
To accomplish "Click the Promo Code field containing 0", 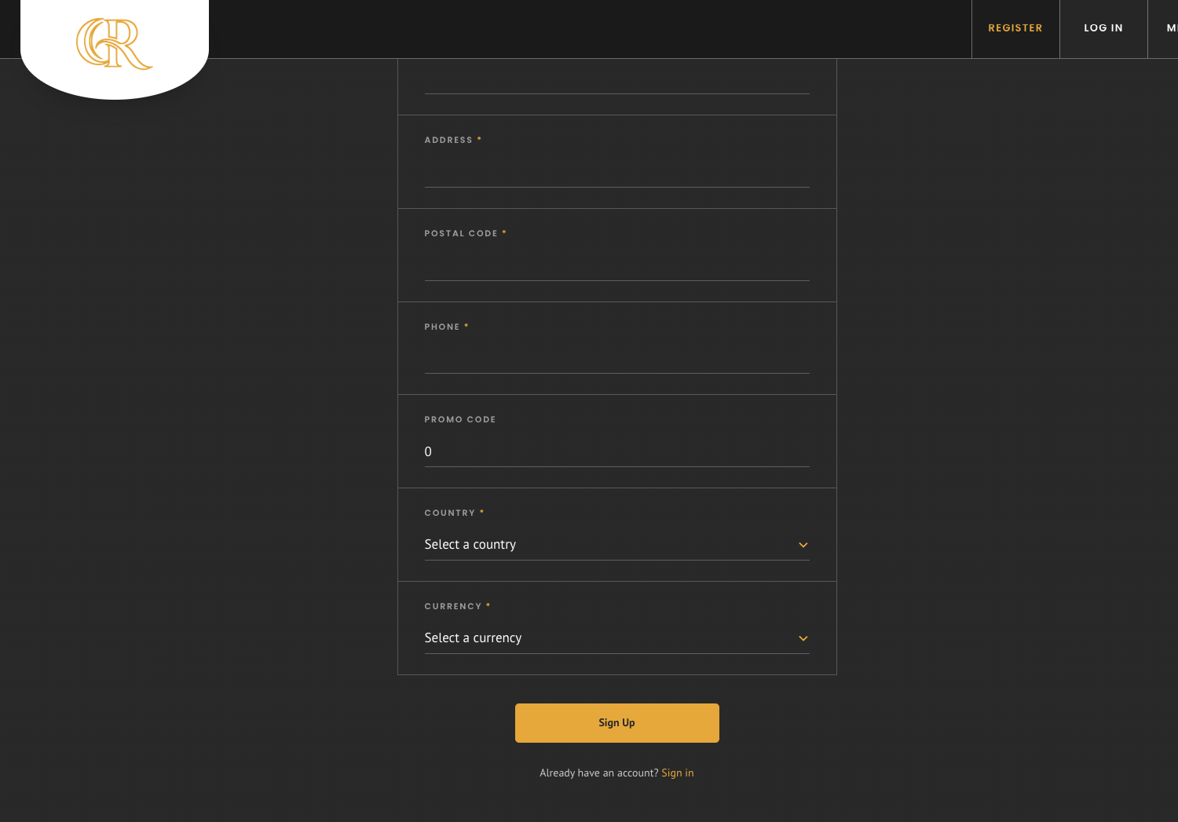I will tap(616, 451).
